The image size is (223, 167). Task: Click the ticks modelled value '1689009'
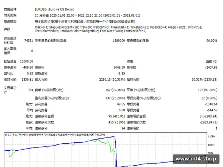[x=119, y=41]
